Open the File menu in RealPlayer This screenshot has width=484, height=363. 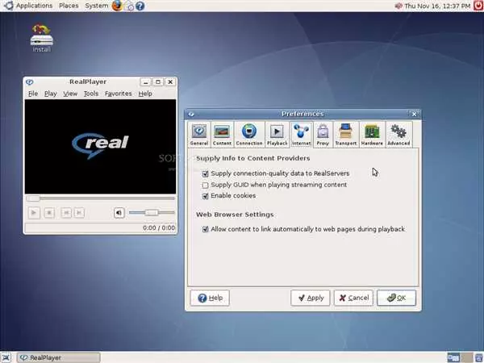pyautogui.click(x=33, y=94)
